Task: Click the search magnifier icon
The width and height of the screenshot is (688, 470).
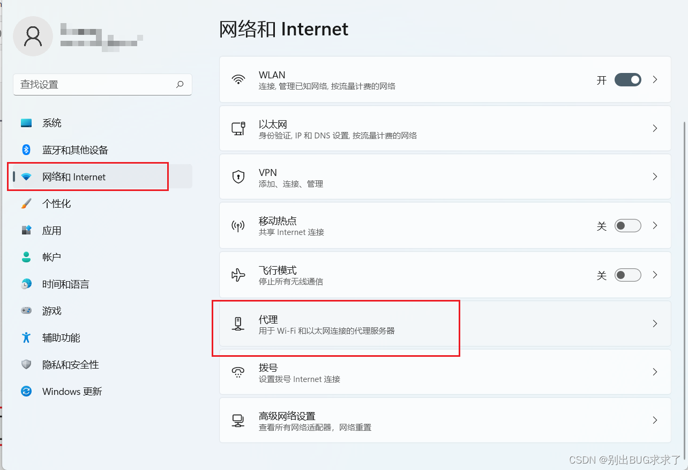Action: 180,84
